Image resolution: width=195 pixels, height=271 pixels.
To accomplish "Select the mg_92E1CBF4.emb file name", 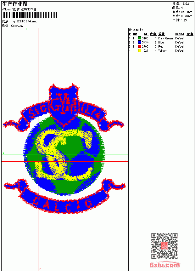I will (x=24, y=21).
